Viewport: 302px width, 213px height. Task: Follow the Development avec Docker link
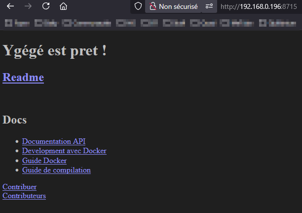tap(64, 151)
